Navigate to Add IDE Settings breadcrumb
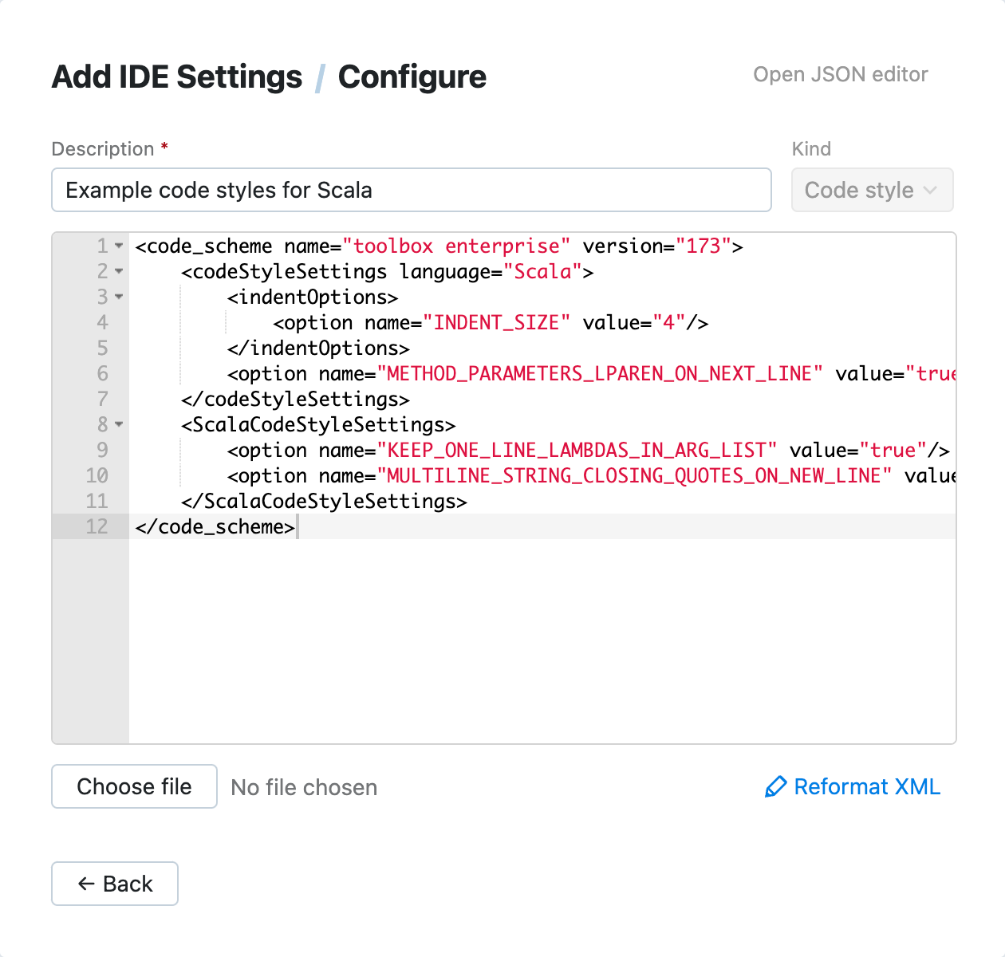The image size is (1005, 957). (x=176, y=77)
